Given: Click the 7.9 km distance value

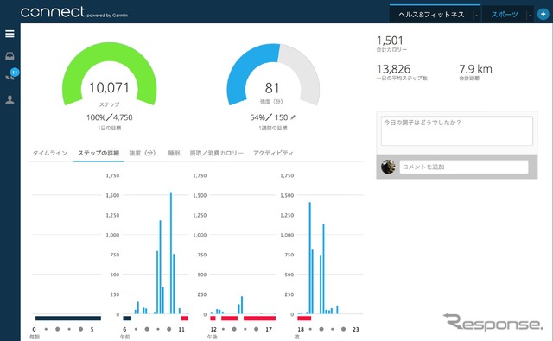Looking at the screenshot, I should (475, 69).
